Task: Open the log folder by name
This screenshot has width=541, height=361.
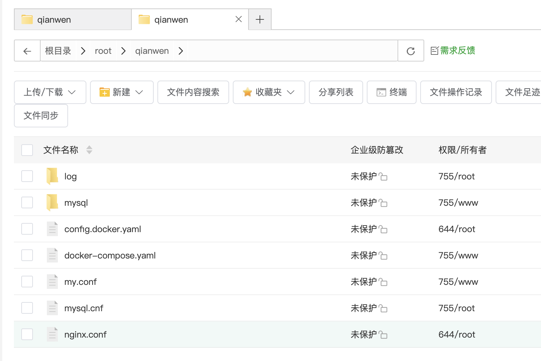Action: coord(71,176)
